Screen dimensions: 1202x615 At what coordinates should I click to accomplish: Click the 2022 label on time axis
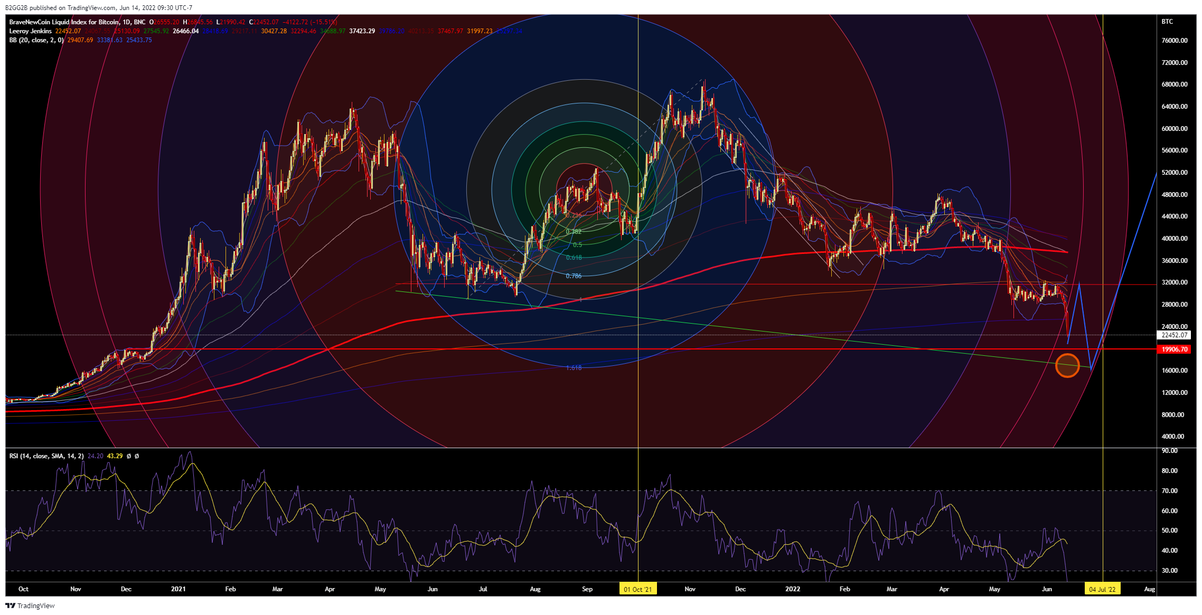[x=793, y=589]
